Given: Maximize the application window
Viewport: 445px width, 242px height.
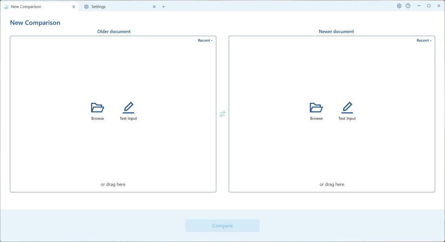Looking at the screenshot, I should 429,6.
